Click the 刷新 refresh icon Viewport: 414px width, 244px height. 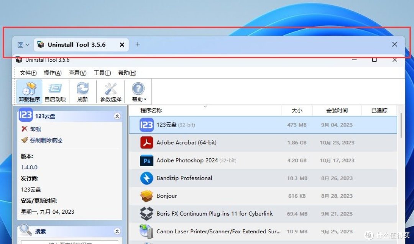click(83, 91)
